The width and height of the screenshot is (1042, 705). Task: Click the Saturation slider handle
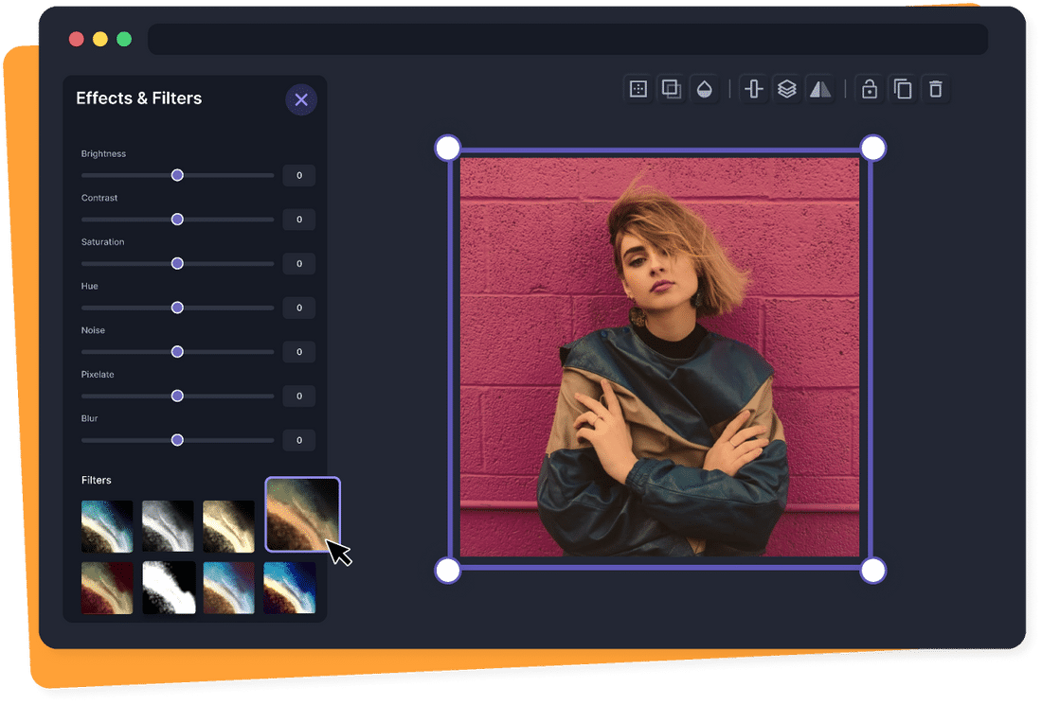177,263
